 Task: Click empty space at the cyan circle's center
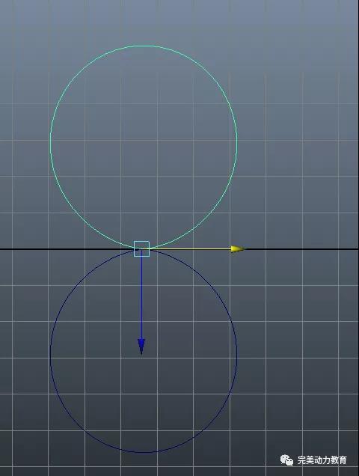pos(144,147)
